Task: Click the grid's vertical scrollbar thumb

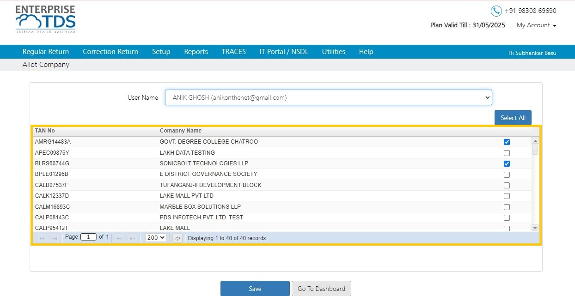Action: pos(535,149)
